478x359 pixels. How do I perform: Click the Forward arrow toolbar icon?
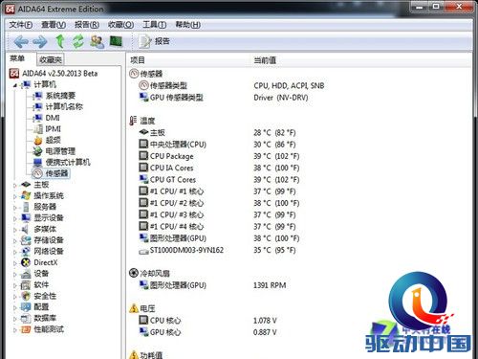(x=40, y=41)
